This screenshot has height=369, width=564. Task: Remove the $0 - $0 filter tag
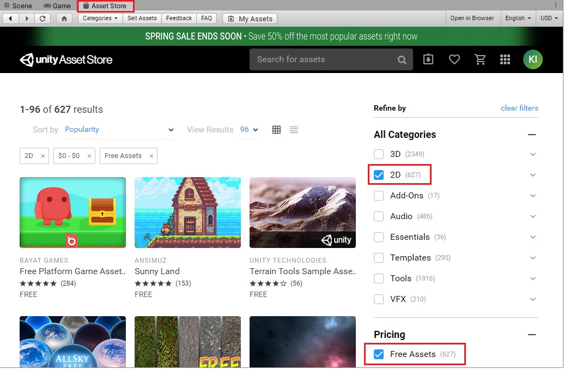(x=89, y=156)
